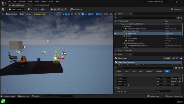Collapse the Lights folder in Outliner
This screenshot has width=184, height=104.
pyautogui.click(x=123, y=36)
